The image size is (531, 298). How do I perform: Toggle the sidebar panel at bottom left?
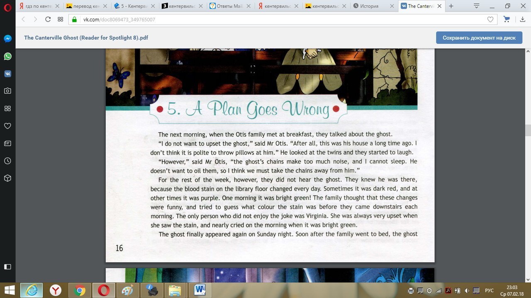tap(7, 267)
